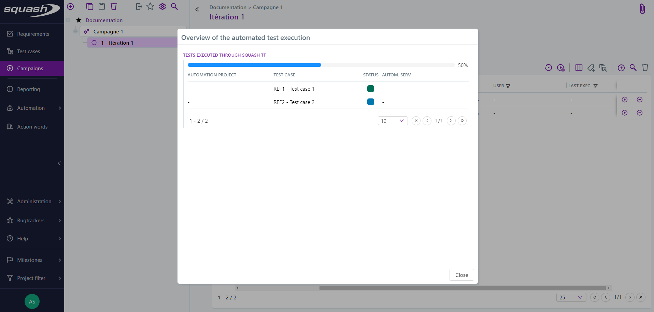Open the page size dropdown showing 10
This screenshot has height=312, width=654.
pos(392,121)
